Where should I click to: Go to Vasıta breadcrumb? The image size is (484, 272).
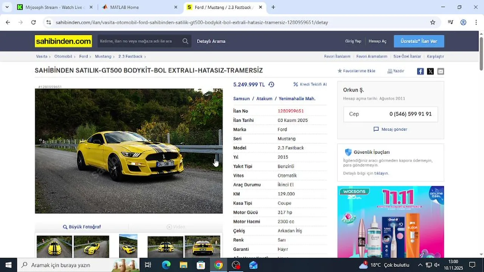tap(42, 56)
